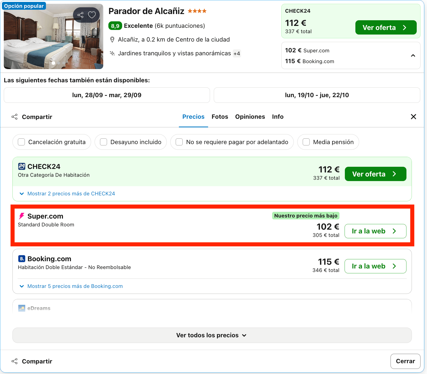The height and width of the screenshot is (374, 427).
Task: Switch to the Precios tab
Action: tap(194, 117)
